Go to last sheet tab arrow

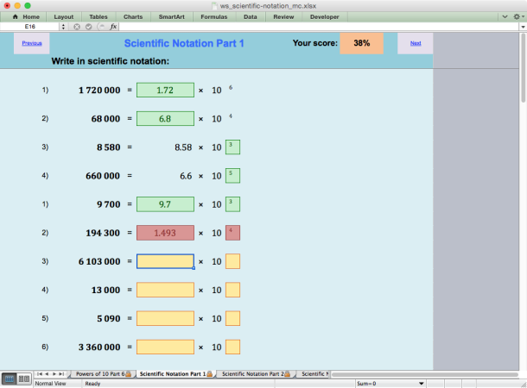(x=61, y=373)
